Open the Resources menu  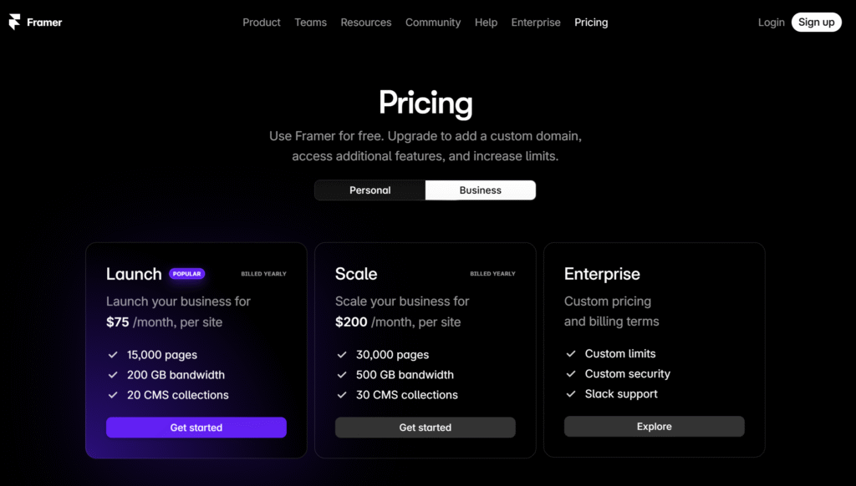coord(366,23)
